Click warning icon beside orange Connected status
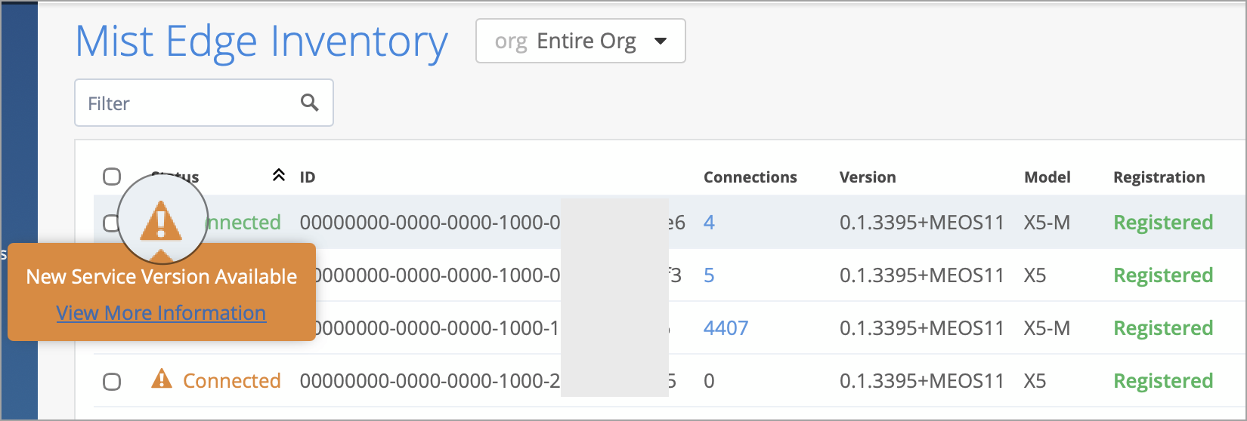The image size is (1247, 421). click(x=162, y=379)
